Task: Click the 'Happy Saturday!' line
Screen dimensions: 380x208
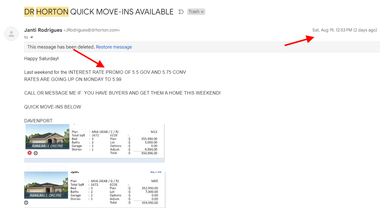Action: point(41,59)
